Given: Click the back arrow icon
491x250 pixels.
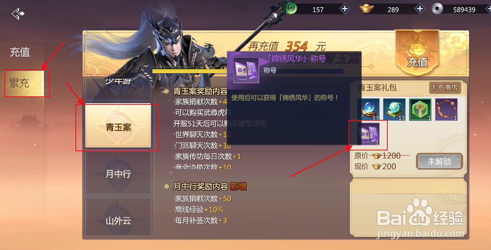Looking at the screenshot, I should coord(18,14).
